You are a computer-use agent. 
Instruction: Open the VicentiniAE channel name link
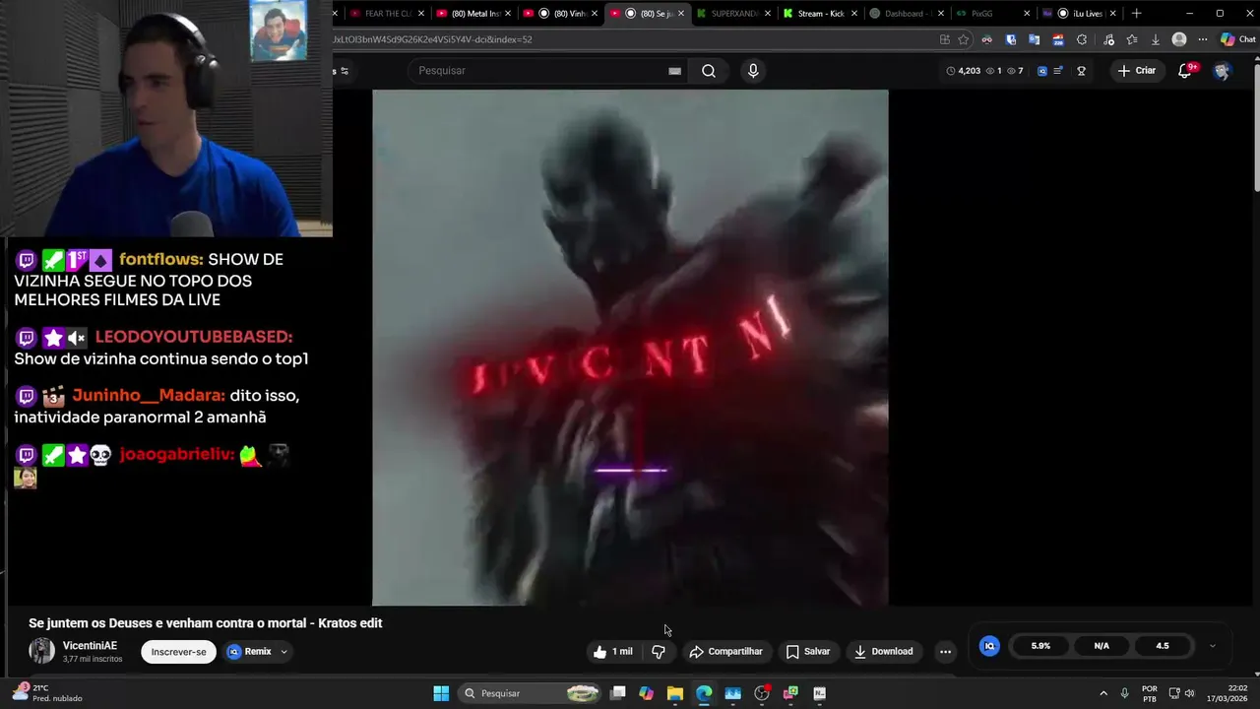click(90, 646)
